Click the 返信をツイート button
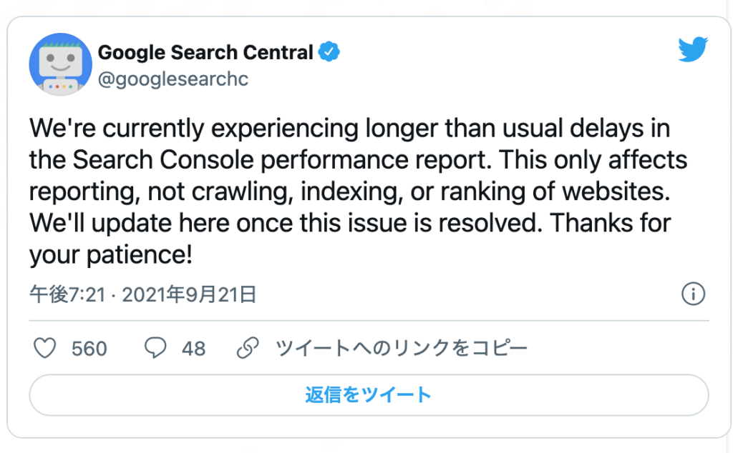733x453 pixels. click(369, 394)
